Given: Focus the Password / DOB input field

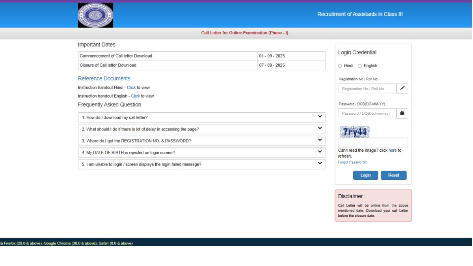Looking at the screenshot, I should (x=367, y=113).
